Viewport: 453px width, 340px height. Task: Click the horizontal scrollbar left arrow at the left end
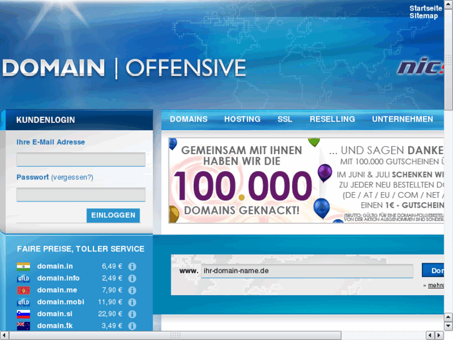(4, 336)
